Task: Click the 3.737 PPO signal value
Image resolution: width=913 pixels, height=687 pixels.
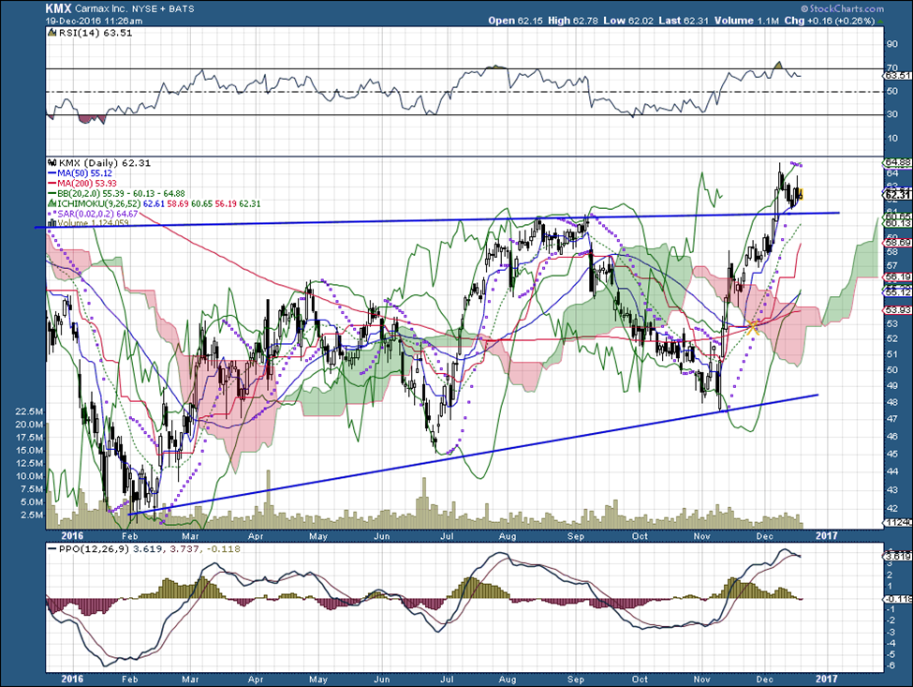Action: point(183,549)
